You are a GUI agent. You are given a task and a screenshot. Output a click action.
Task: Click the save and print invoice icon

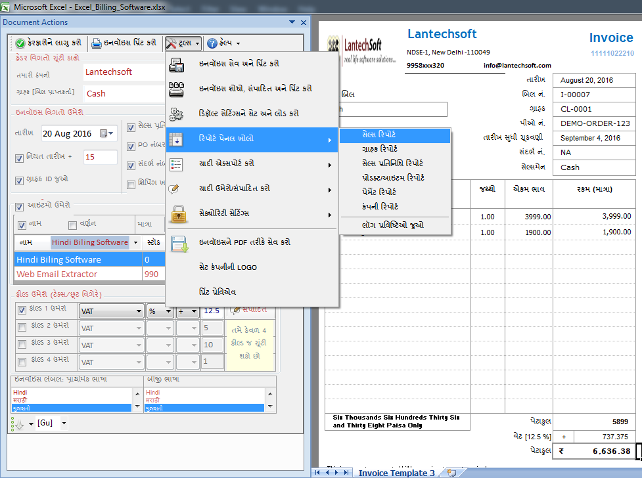click(177, 64)
